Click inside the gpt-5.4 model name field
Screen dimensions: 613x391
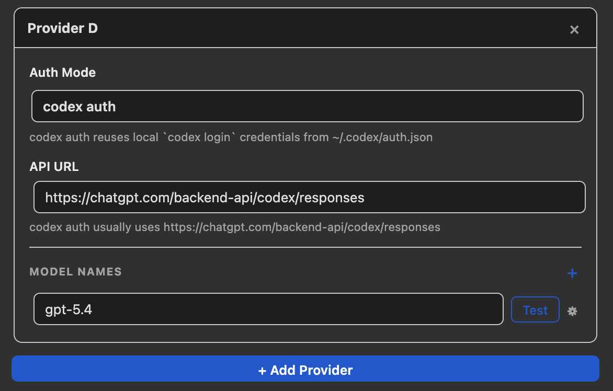click(268, 308)
